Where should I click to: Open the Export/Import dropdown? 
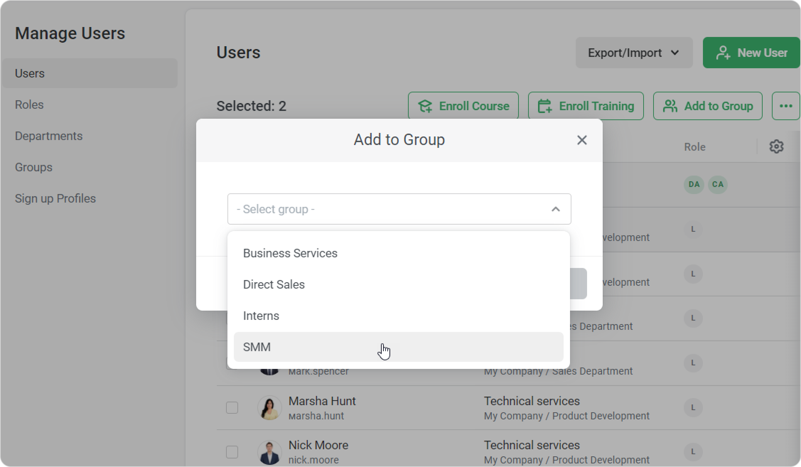(x=634, y=53)
